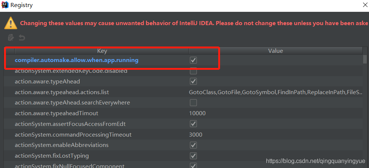The image size is (369, 168).
Task: Close the Registry dialog window
Action: [365, 5]
